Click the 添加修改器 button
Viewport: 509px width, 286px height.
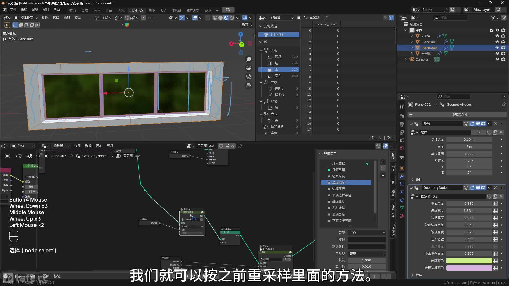[457, 115]
